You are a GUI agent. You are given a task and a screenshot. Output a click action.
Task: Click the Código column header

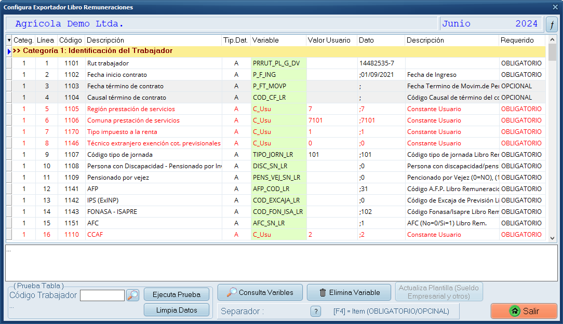71,40
